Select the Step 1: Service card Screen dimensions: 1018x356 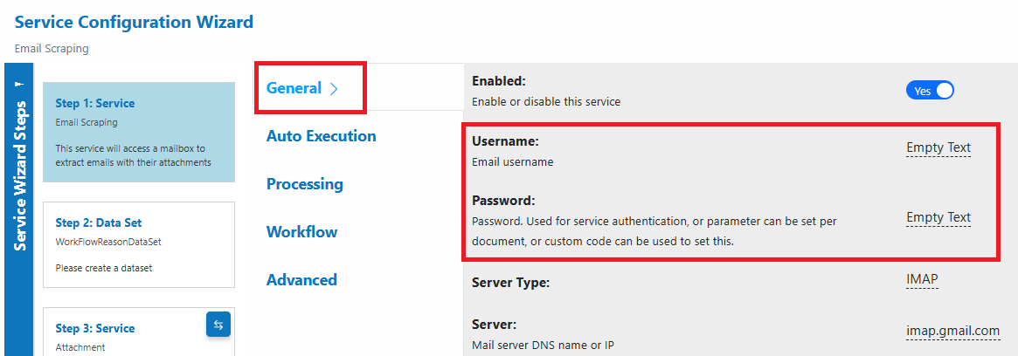tap(139, 133)
